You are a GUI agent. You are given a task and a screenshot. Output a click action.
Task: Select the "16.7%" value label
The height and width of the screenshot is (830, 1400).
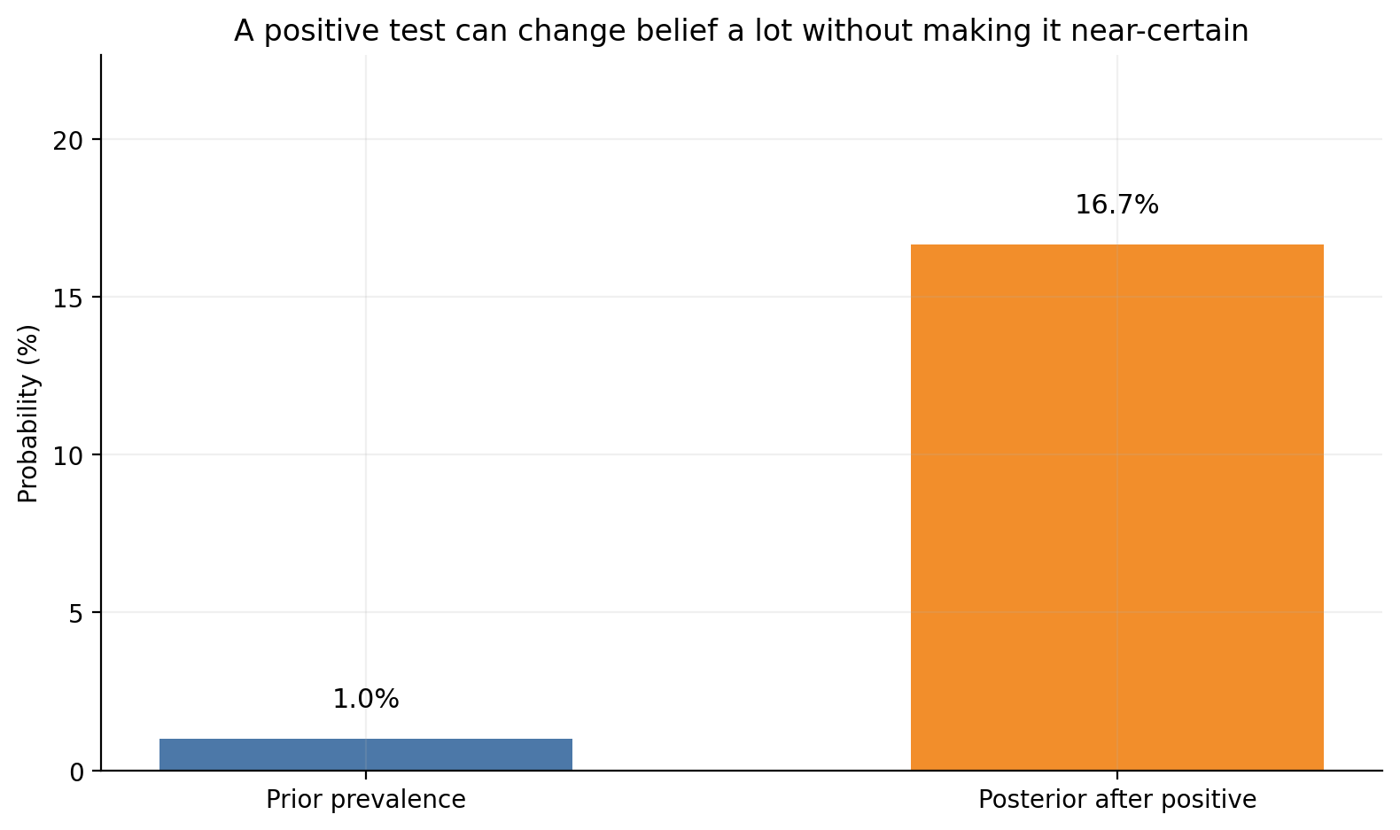point(1116,206)
